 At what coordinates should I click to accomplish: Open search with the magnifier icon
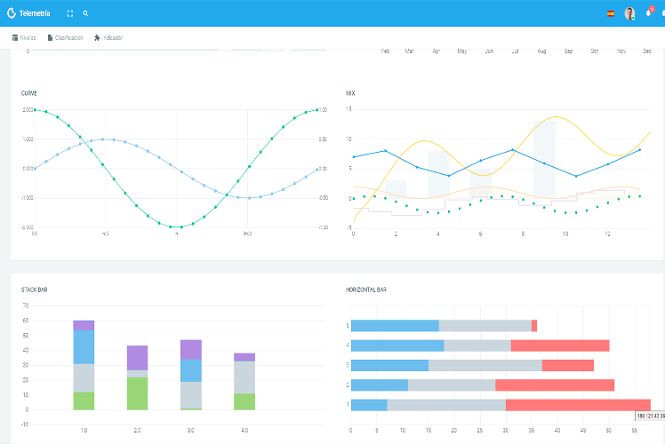tap(85, 13)
